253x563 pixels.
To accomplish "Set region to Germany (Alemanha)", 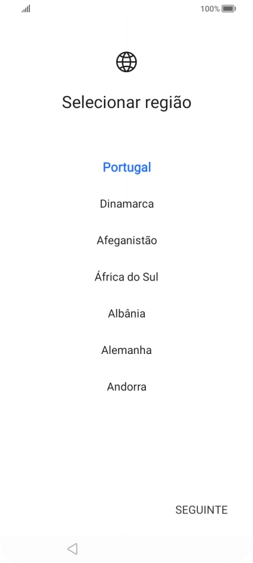I will click(x=126, y=350).
